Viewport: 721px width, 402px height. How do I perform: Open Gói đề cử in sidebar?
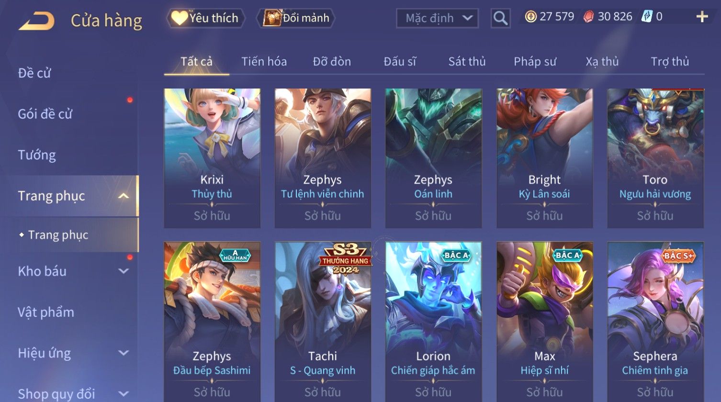[45, 114]
